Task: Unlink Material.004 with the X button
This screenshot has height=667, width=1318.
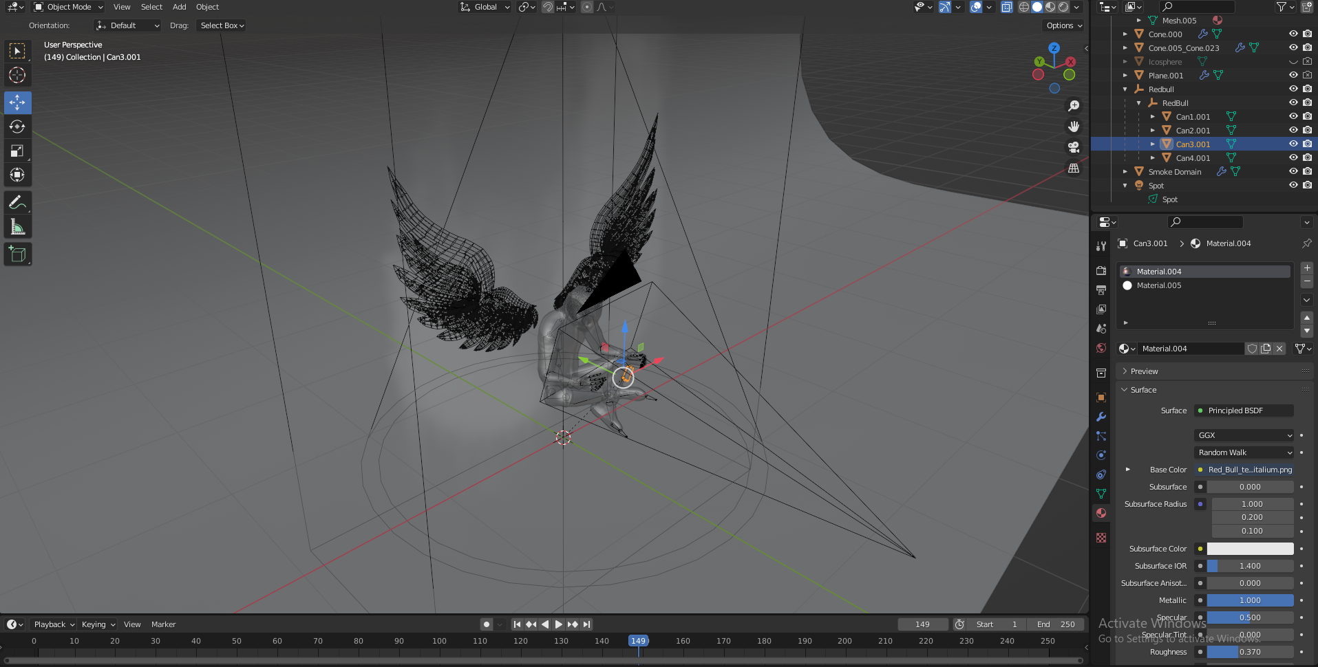Action: [x=1279, y=349]
